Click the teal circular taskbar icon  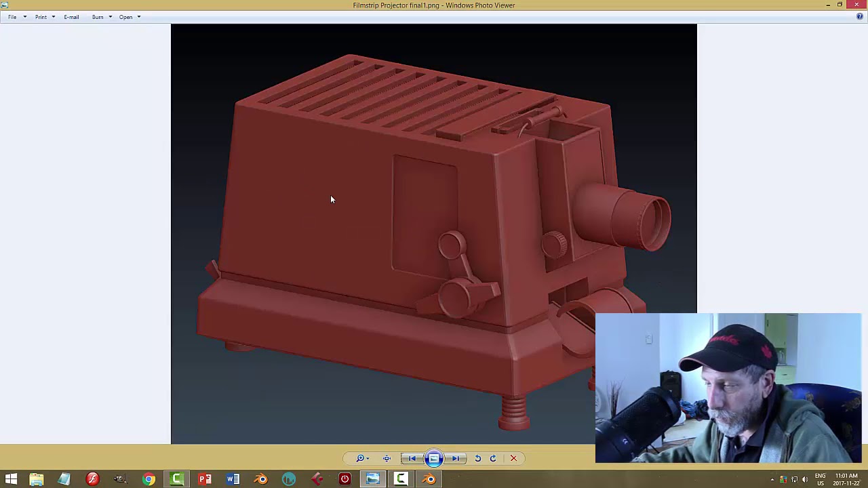click(289, 480)
